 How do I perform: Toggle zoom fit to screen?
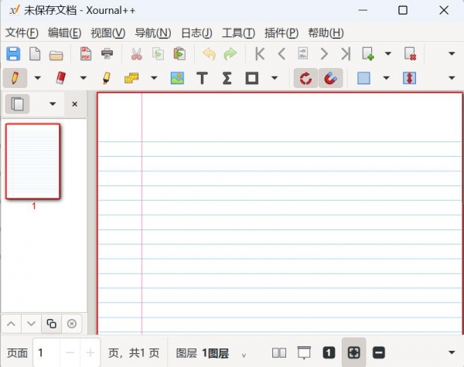354,352
